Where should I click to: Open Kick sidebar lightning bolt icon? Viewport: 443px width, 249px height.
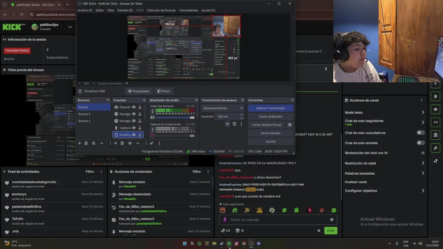click(x=436, y=84)
